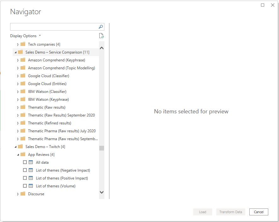Screen dimensions: 279x222
Task: Expand the Discourse folder arrow
Action: pyautogui.click(x=18, y=194)
